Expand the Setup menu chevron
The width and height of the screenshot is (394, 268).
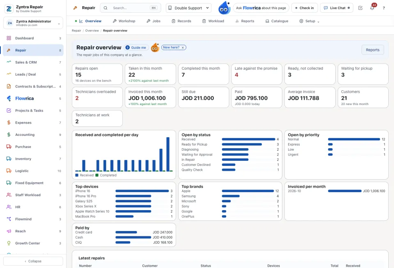[318, 22]
